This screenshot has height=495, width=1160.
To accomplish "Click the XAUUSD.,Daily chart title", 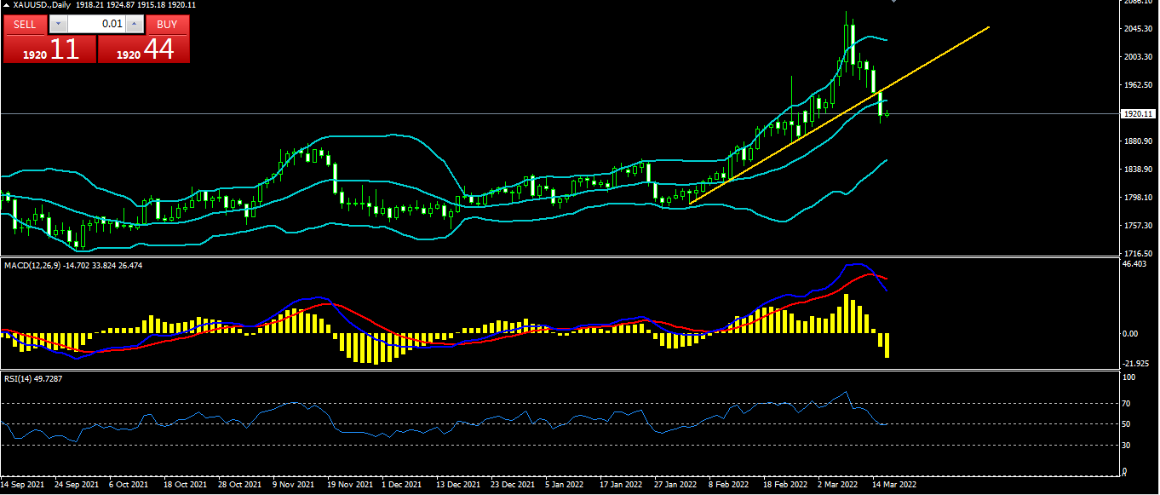I will point(43,5).
